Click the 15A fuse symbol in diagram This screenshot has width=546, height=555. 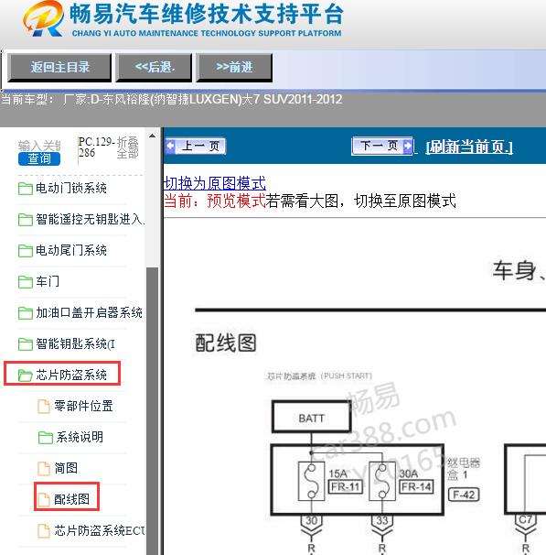click(x=311, y=482)
